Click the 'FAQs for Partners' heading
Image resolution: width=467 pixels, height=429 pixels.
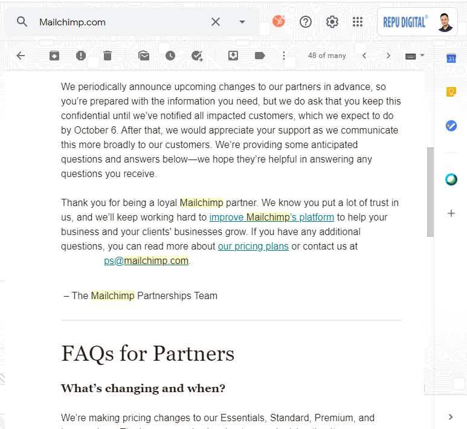coord(148,353)
